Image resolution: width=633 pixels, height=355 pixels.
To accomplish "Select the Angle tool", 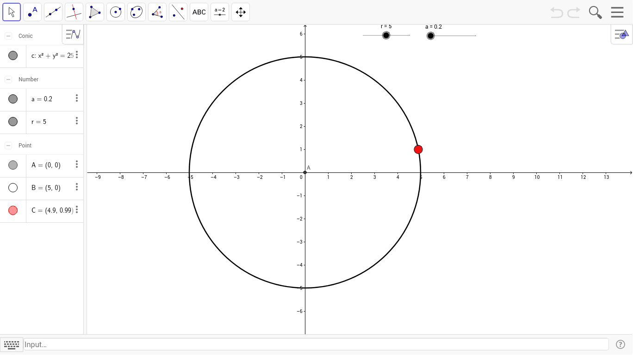I will pyautogui.click(x=157, y=12).
